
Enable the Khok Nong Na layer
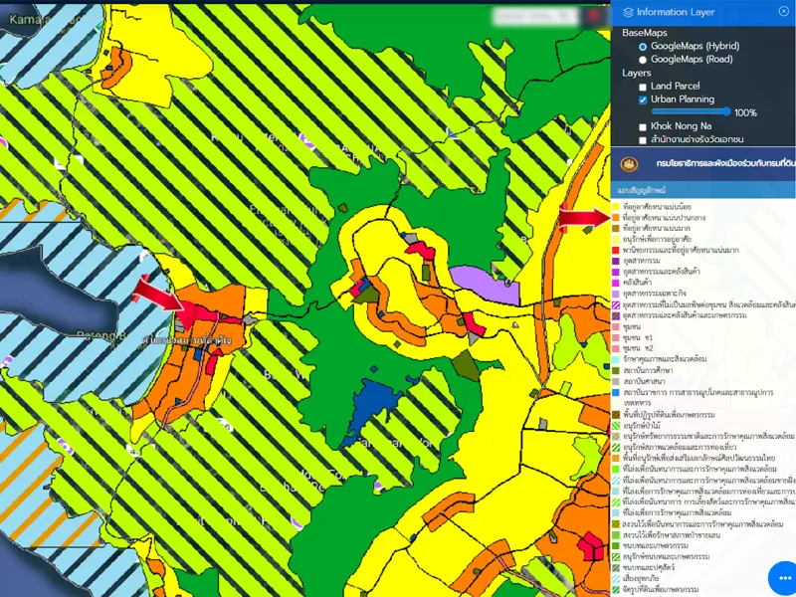(643, 126)
